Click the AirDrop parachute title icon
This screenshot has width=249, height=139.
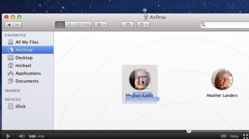tap(146, 17)
